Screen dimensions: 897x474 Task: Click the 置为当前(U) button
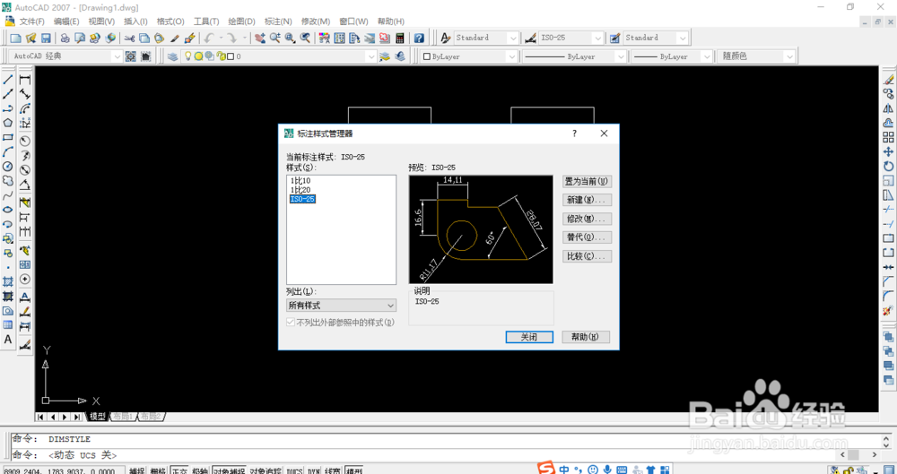(x=587, y=181)
